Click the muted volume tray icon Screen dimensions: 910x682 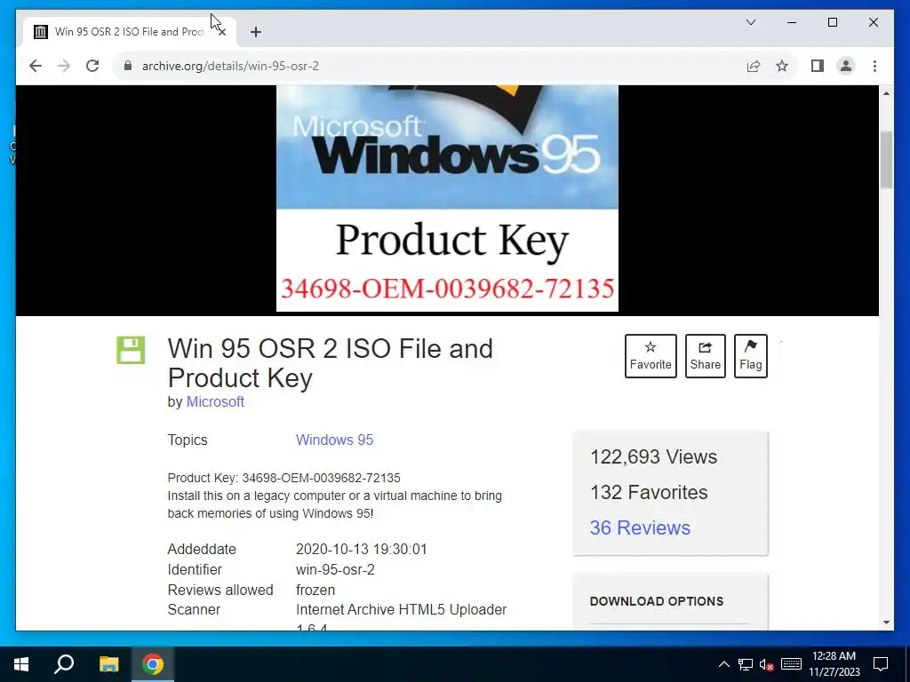click(x=767, y=664)
